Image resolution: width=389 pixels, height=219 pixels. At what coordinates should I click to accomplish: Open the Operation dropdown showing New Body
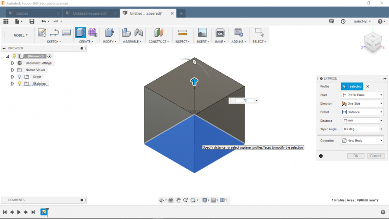click(362, 141)
